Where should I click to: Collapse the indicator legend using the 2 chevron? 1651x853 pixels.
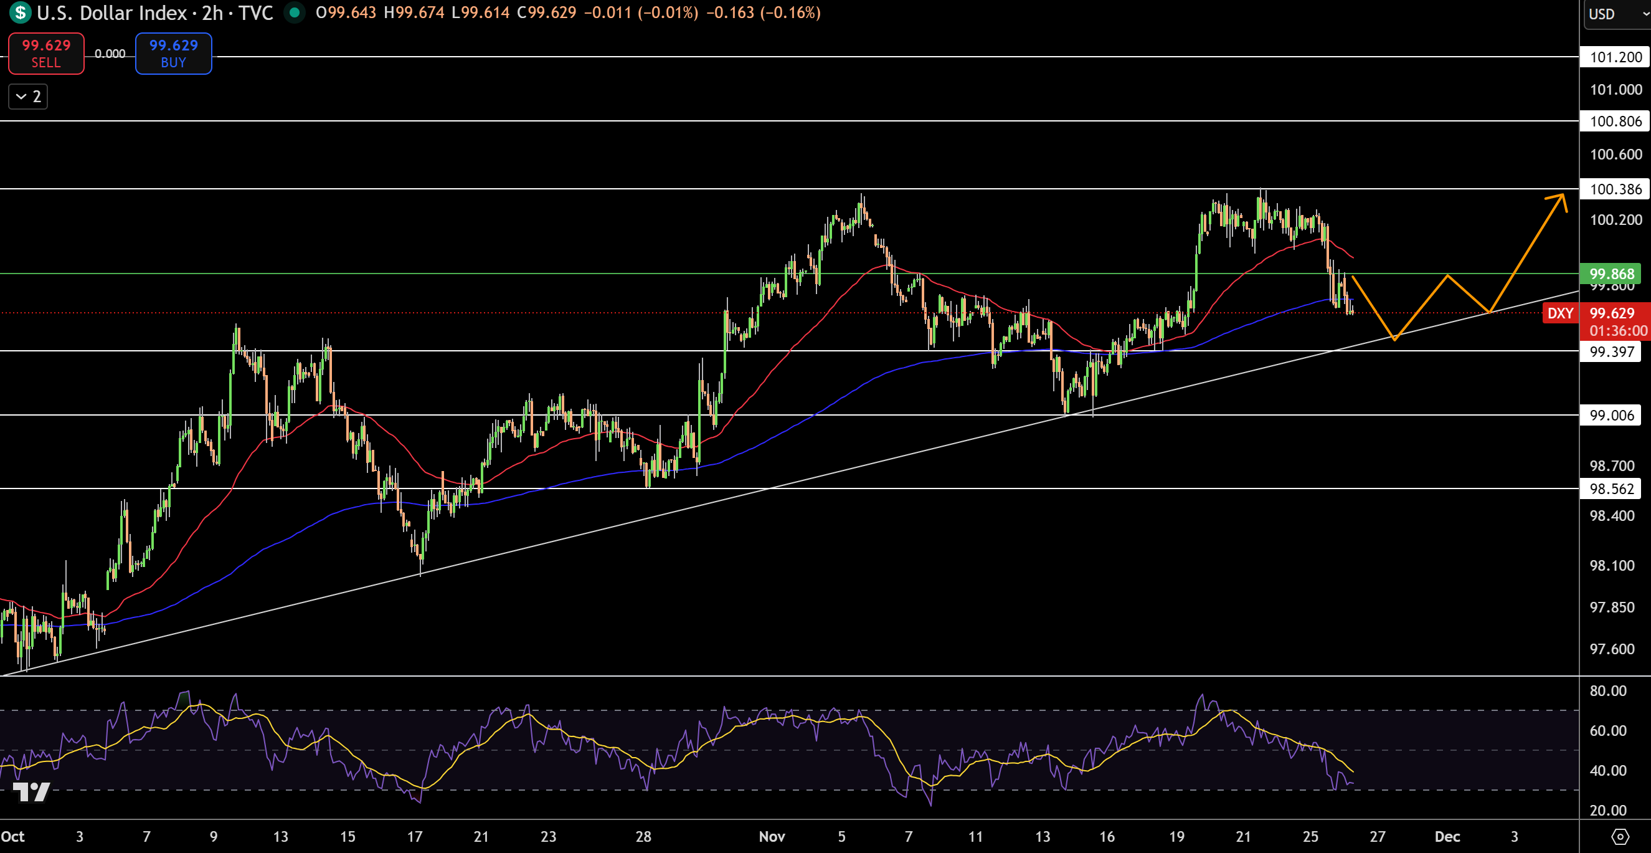[27, 96]
